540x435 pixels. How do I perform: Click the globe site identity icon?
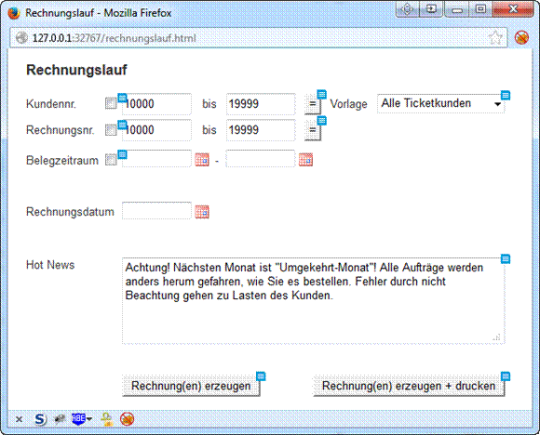tap(21, 37)
